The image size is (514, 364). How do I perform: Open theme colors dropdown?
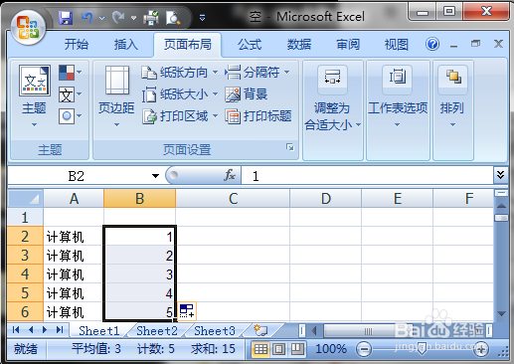[x=70, y=73]
